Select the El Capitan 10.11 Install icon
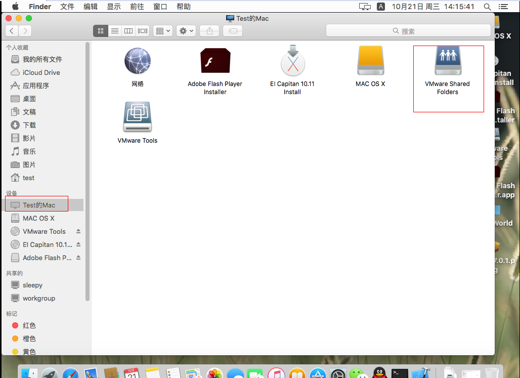Screen dimensions: 520x378 click(x=292, y=61)
